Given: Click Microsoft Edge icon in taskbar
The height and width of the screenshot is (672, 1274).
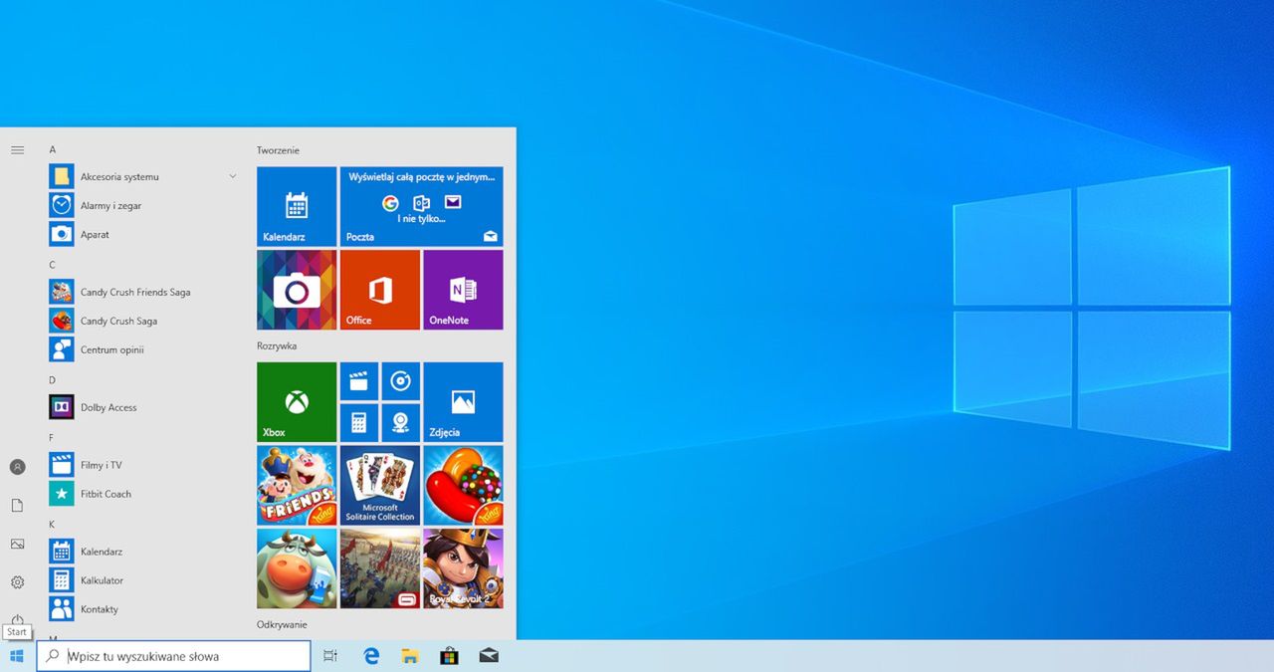Looking at the screenshot, I should 371,656.
